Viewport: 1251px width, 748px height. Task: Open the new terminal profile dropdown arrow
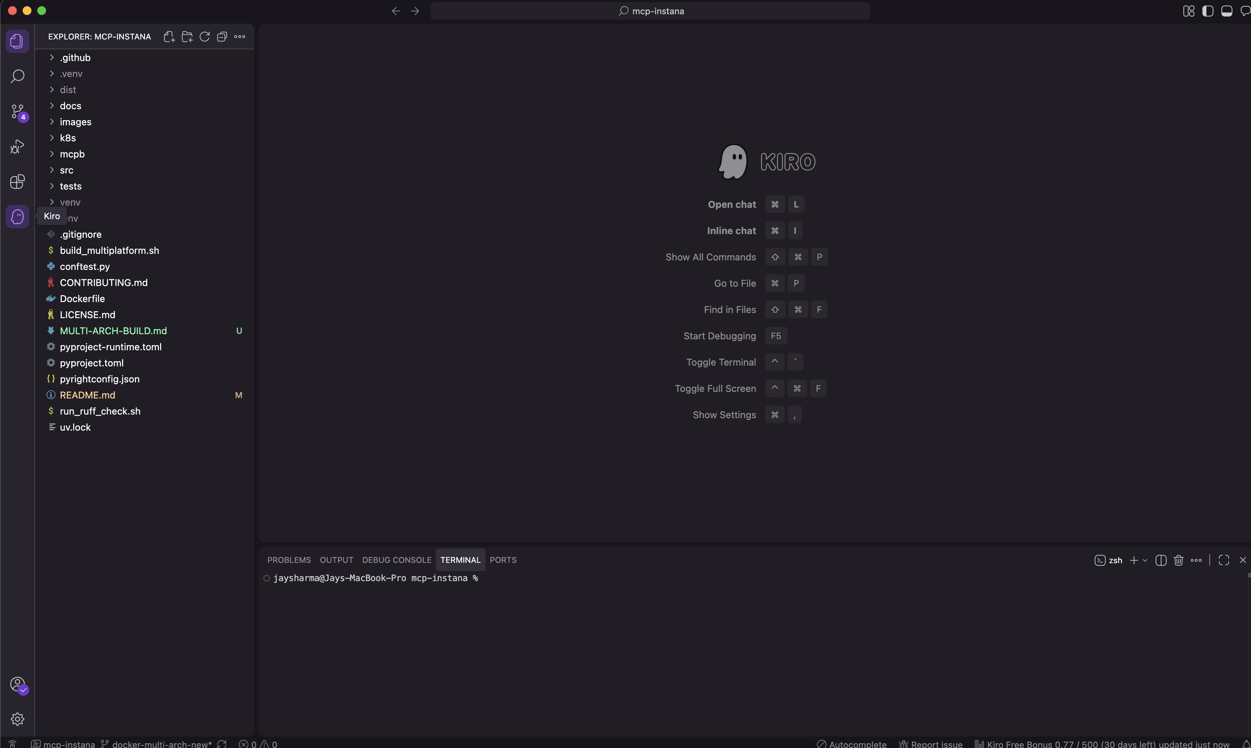pos(1145,561)
